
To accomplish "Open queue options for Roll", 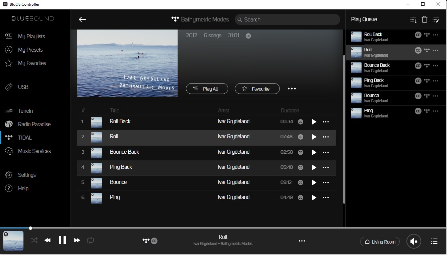I will pos(436,50).
